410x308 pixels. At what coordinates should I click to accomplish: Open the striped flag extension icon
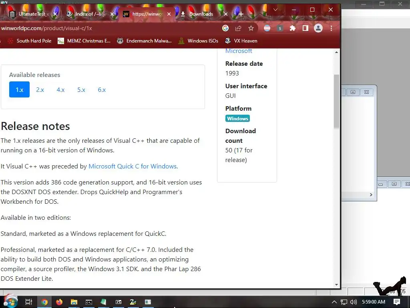(267, 28)
